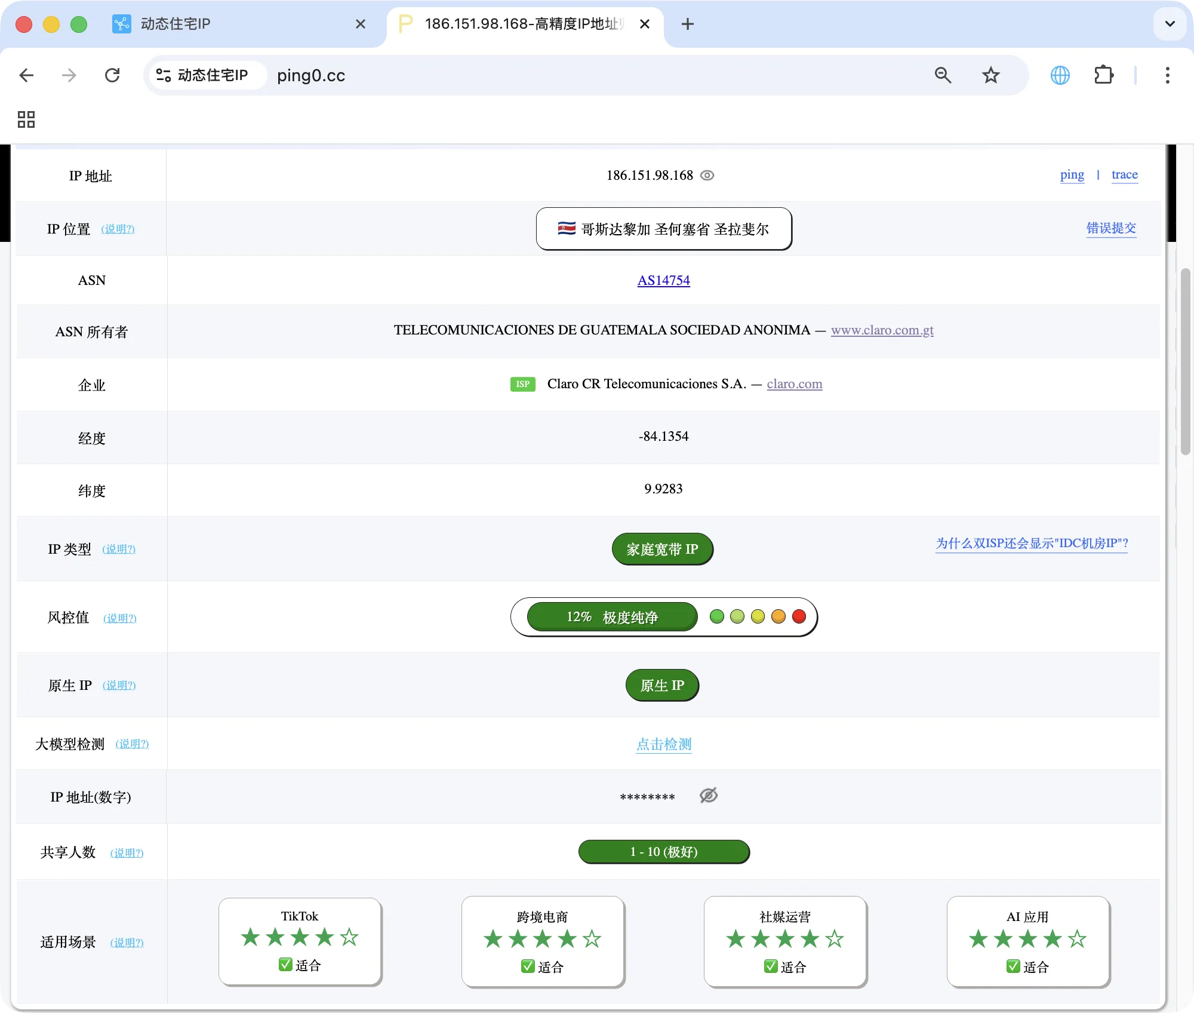Open the apps grid in bookmarks bar
Viewport: 1194px width, 1013px height.
point(26,119)
